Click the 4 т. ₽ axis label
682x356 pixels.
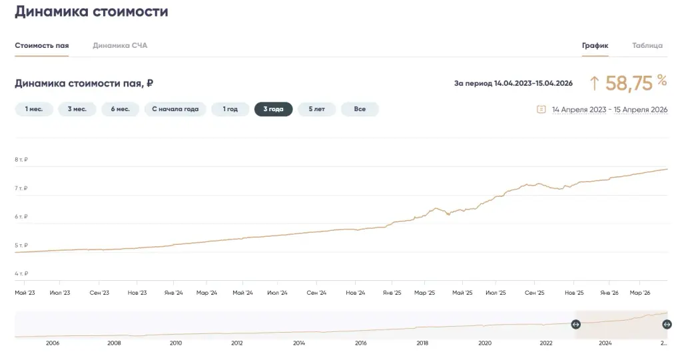pyautogui.click(x=21, y=273)
